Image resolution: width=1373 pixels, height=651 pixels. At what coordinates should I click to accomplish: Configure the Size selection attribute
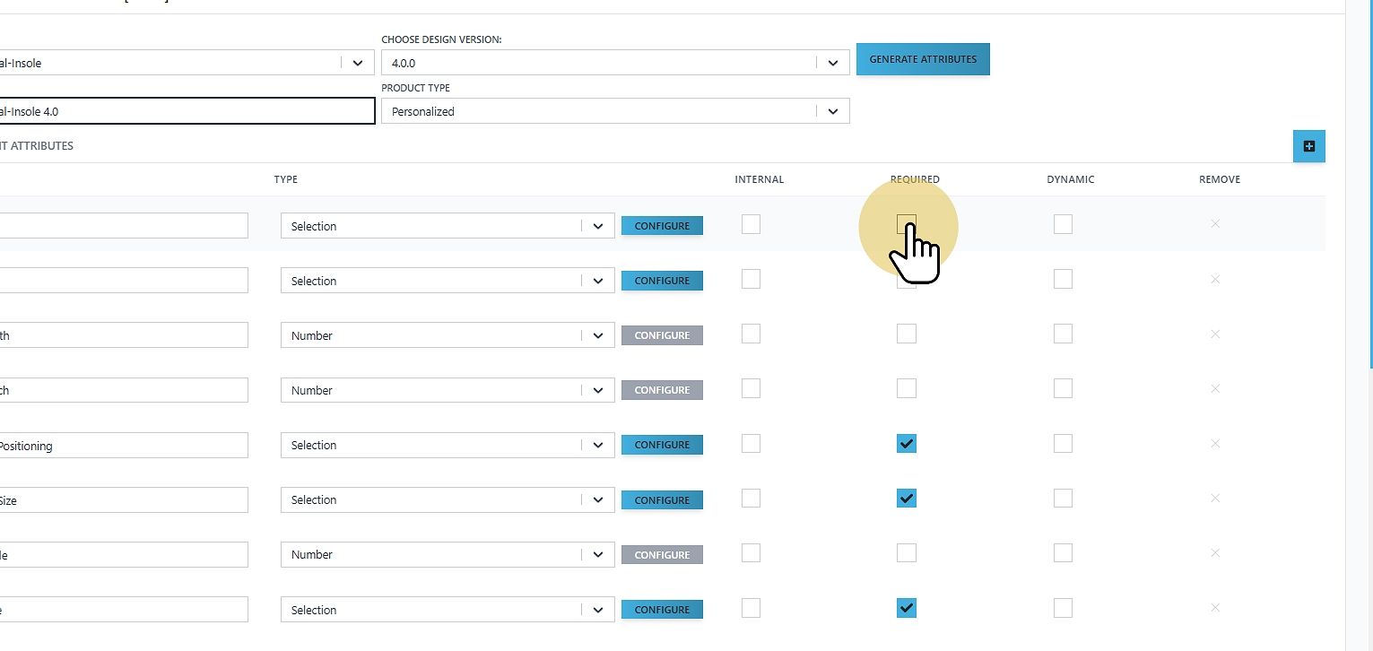[x=662, y=499]
